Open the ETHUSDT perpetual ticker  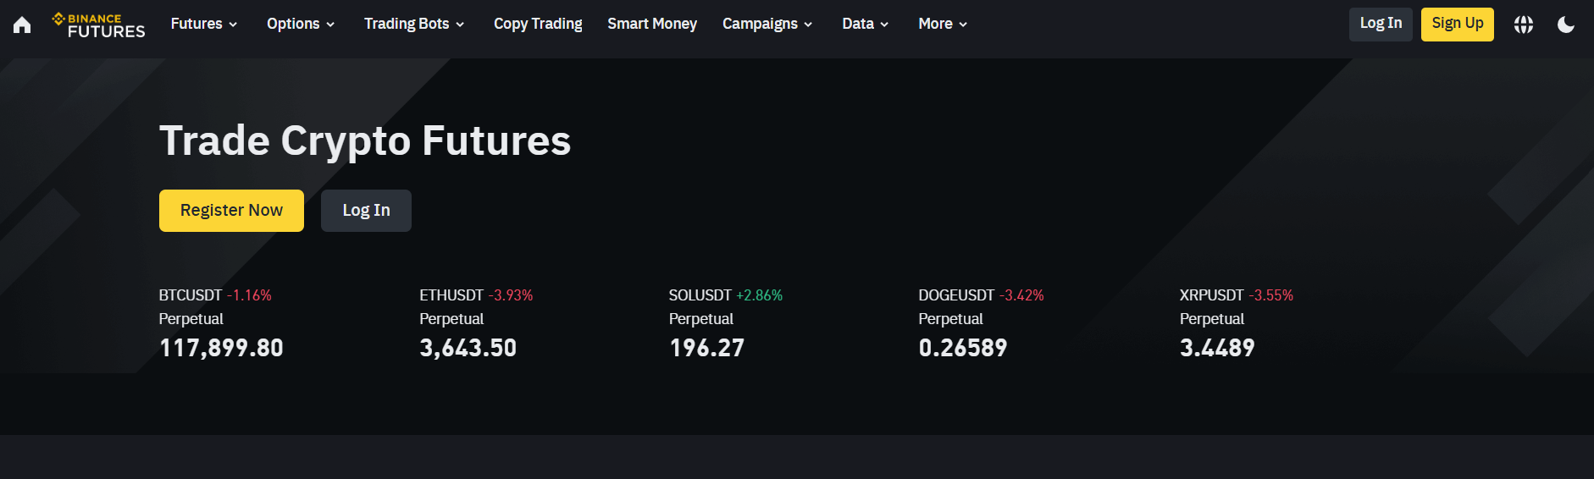click(x=475, y=322)
